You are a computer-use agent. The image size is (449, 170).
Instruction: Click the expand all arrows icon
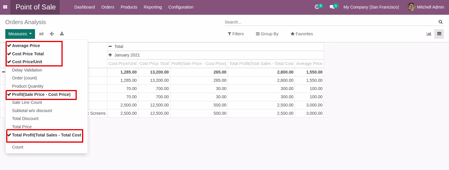(x=52, y=34)
